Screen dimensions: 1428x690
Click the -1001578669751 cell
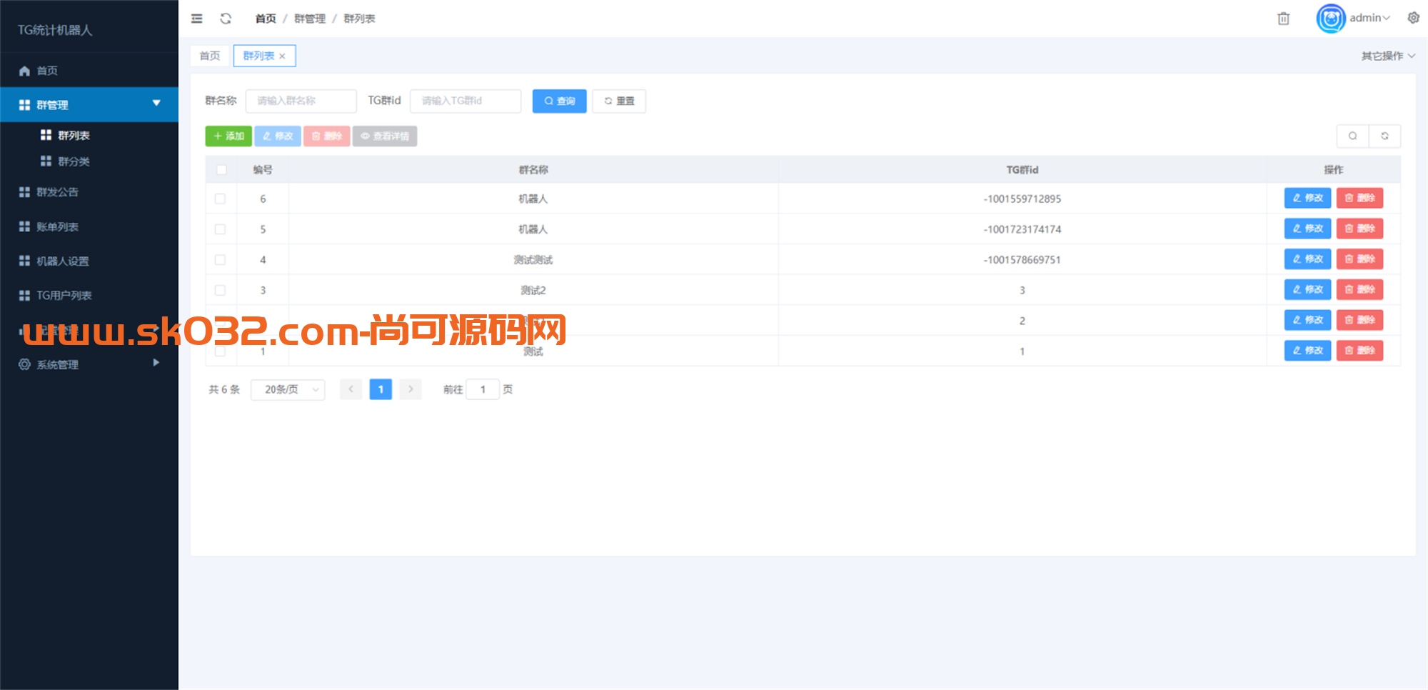tap(1022, 260)
